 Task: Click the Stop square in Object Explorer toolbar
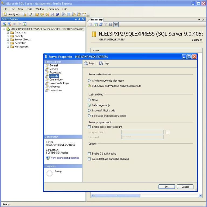(x=15, y=24)
